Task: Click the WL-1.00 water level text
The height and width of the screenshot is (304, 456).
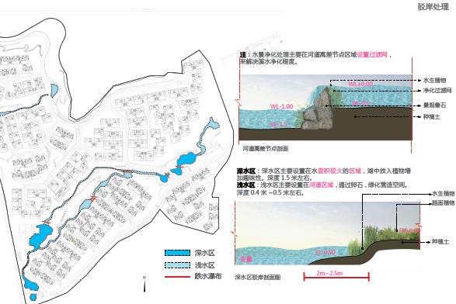Action: (281, 106)
